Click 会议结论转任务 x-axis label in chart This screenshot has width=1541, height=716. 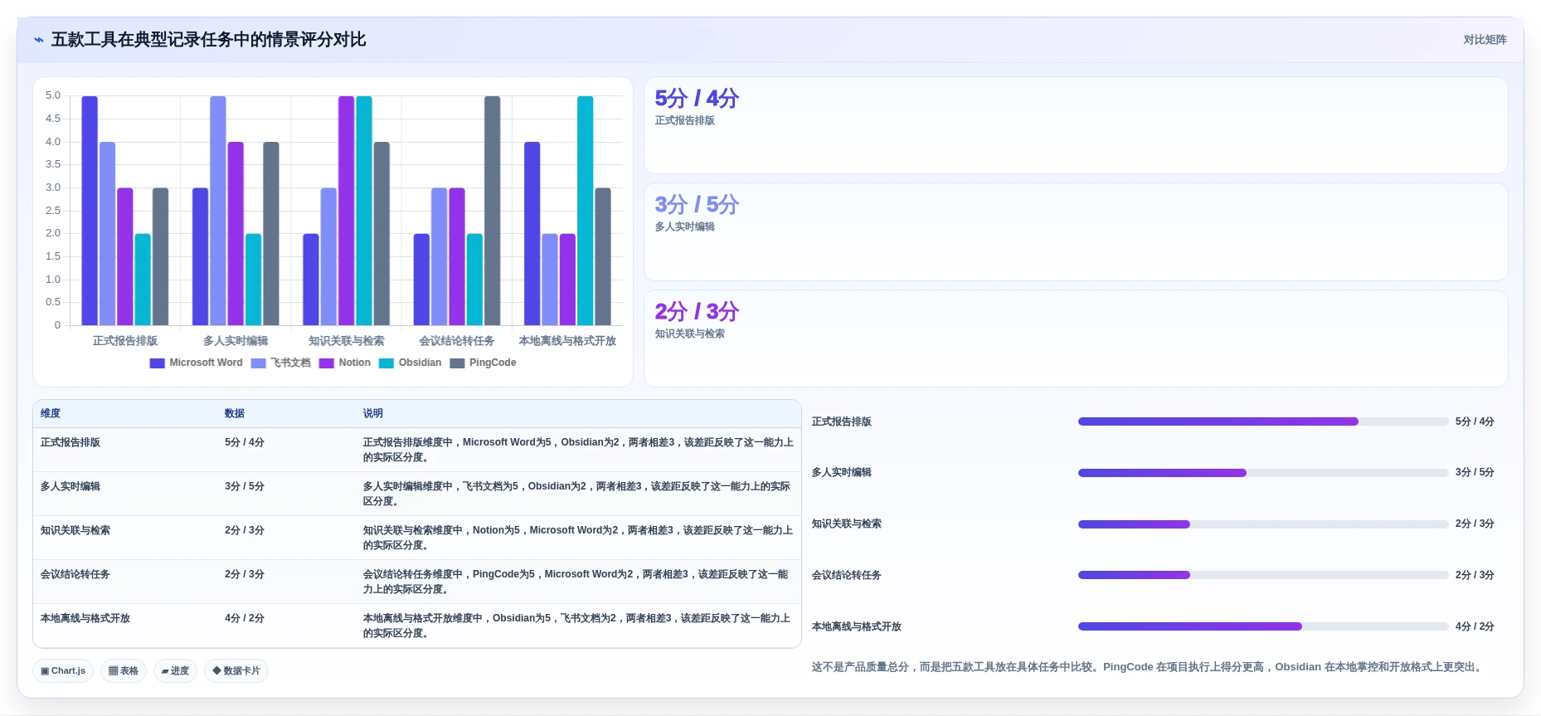pyautogui.click(x=457, y=341)
